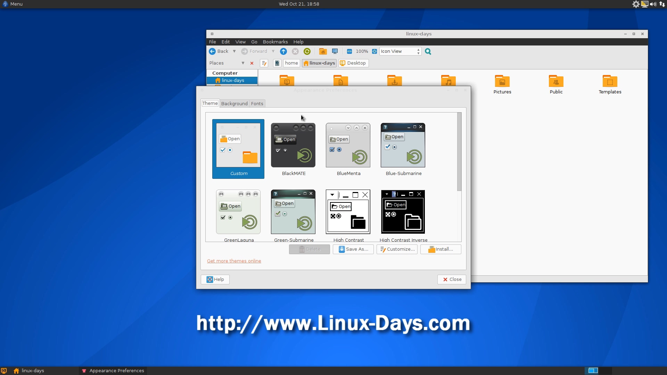The width and height of the screenshot is (667, 375).
Task: Open Help in Appearance Preferences
Action: (x=215, y=280)
